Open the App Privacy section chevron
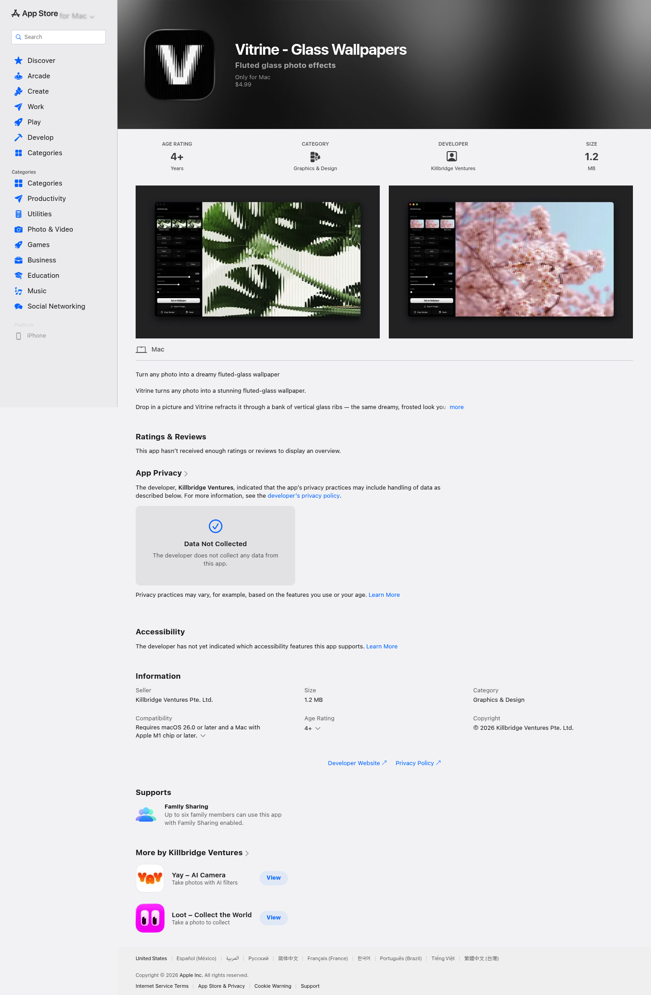Screen dimensions: 651x995 click(186, 474)
